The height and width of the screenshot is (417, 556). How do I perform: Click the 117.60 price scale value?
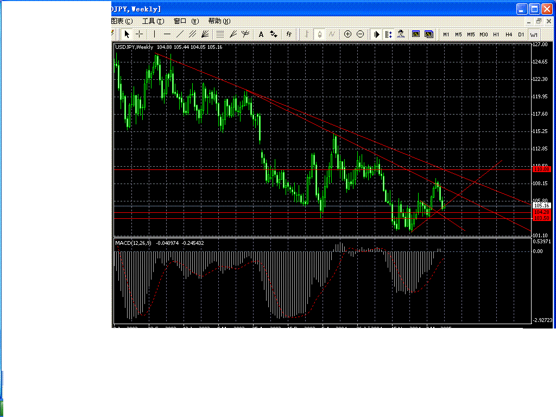tap(540, 114)
